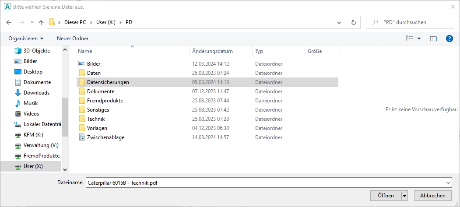Select the Dokumente folder icon in file list
Screen dimensions: 460x207
[x=82, y=91]
